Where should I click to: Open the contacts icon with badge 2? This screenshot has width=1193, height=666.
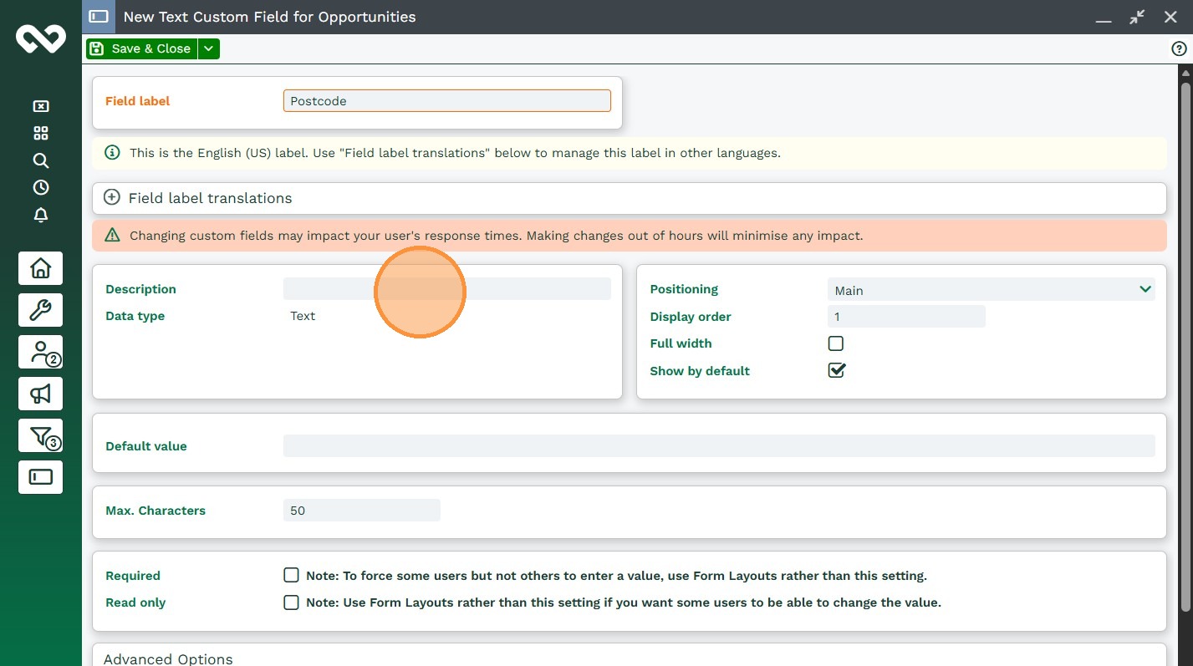40,352
